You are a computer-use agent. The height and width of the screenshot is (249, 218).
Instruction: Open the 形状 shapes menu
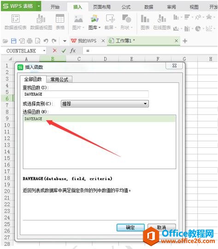[x=126, y=22]
